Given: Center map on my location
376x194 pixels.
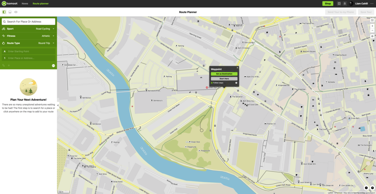Looking at the screenshot, I should tap(372, 20).
